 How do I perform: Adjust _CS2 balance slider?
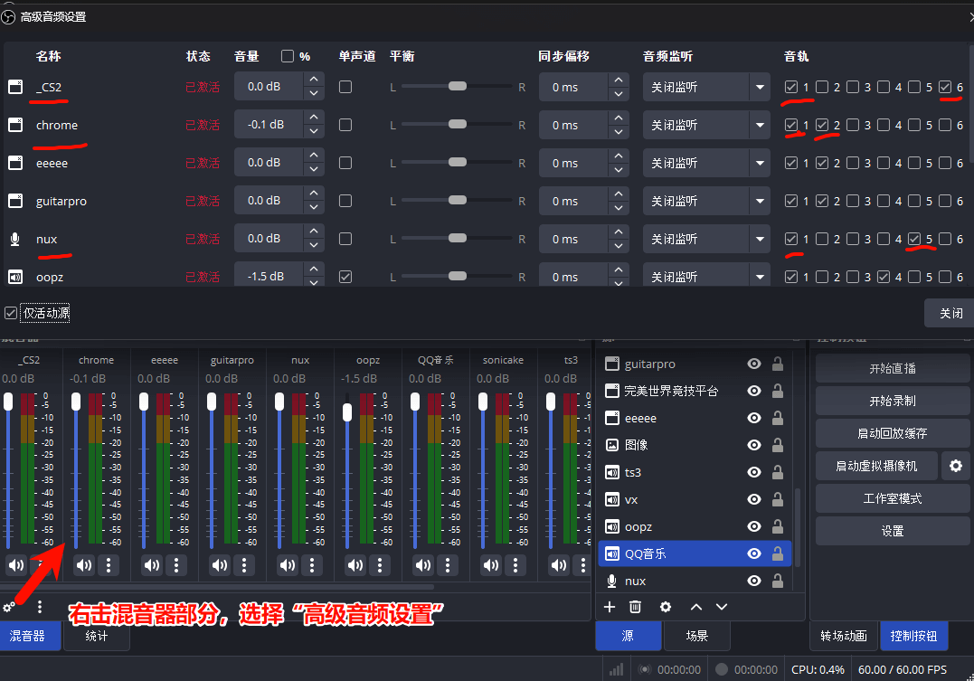[458, 86]
